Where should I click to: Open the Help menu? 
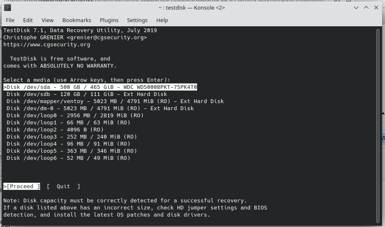pyautogui.click(x=162, y=20)
